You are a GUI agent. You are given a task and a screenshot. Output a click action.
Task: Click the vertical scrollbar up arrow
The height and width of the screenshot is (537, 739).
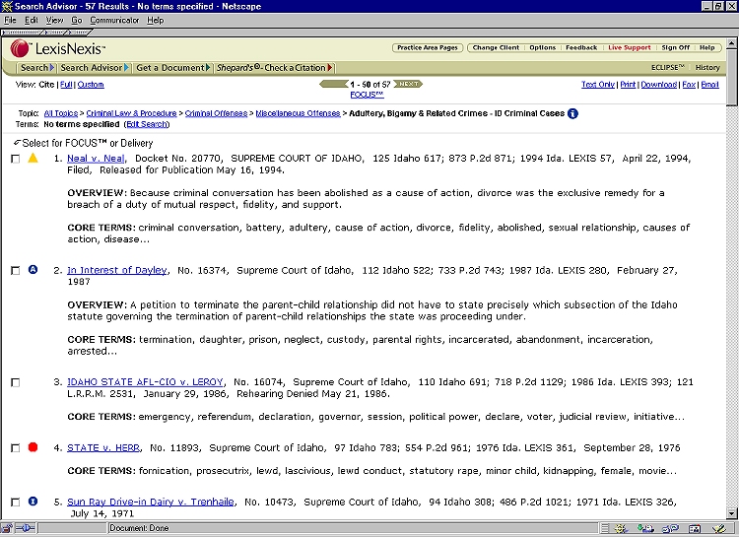[731, 43]
